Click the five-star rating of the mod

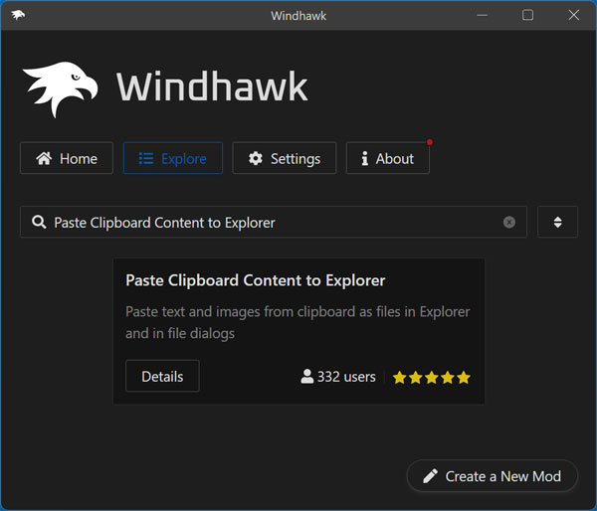point(432,378)
